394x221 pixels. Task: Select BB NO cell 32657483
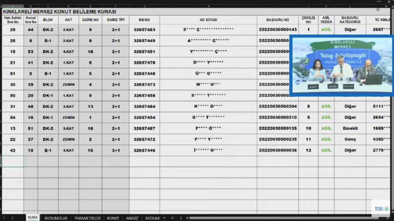click(144, 30)
